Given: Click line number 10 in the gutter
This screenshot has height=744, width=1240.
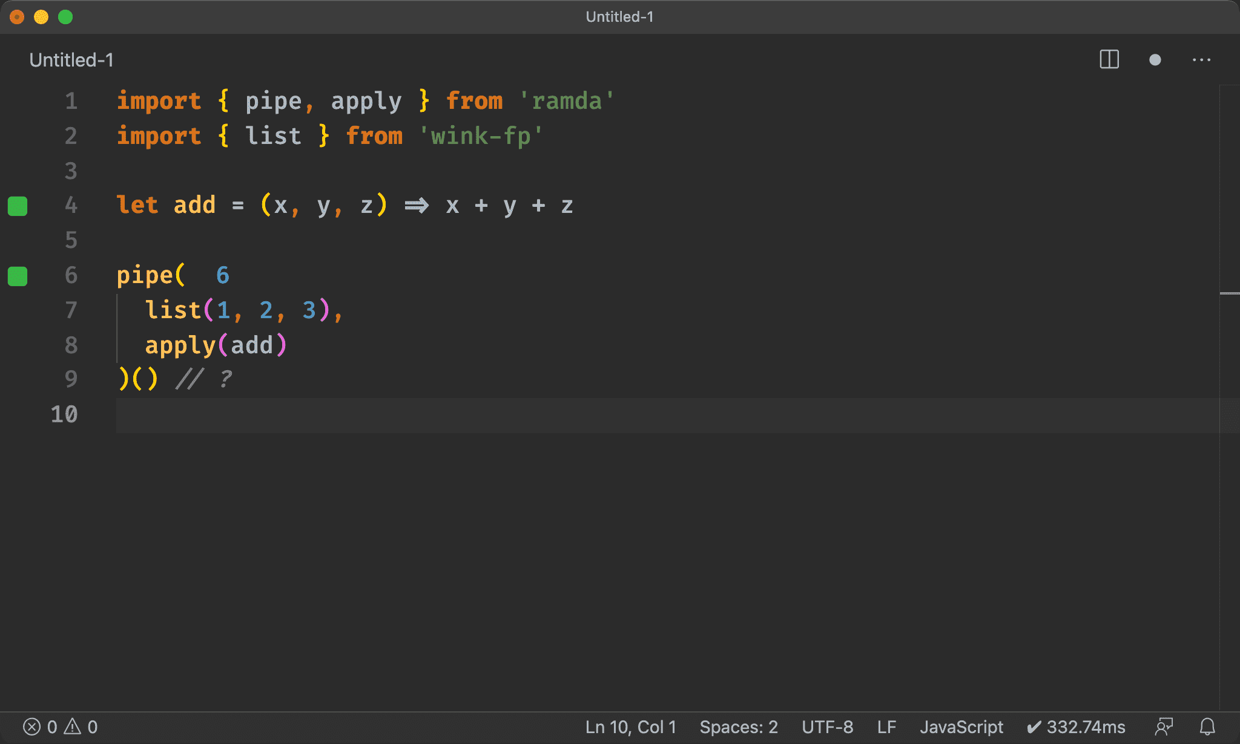Looking at the screenshot, I should coord(64,414).
